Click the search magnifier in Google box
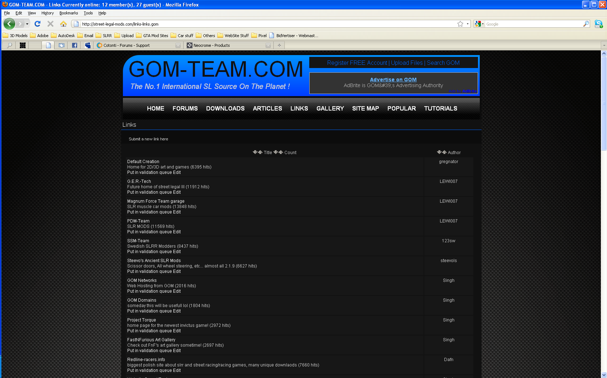 point(586,24)
